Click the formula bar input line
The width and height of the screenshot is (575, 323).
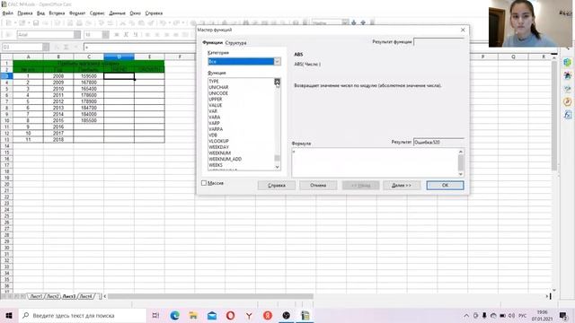139,48
